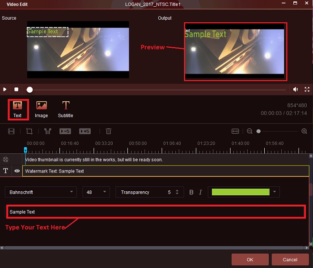This screenshot has width=313, height=268.
Task: Click the horizontal scrollbar at bottom
Action: click(154, 248)
